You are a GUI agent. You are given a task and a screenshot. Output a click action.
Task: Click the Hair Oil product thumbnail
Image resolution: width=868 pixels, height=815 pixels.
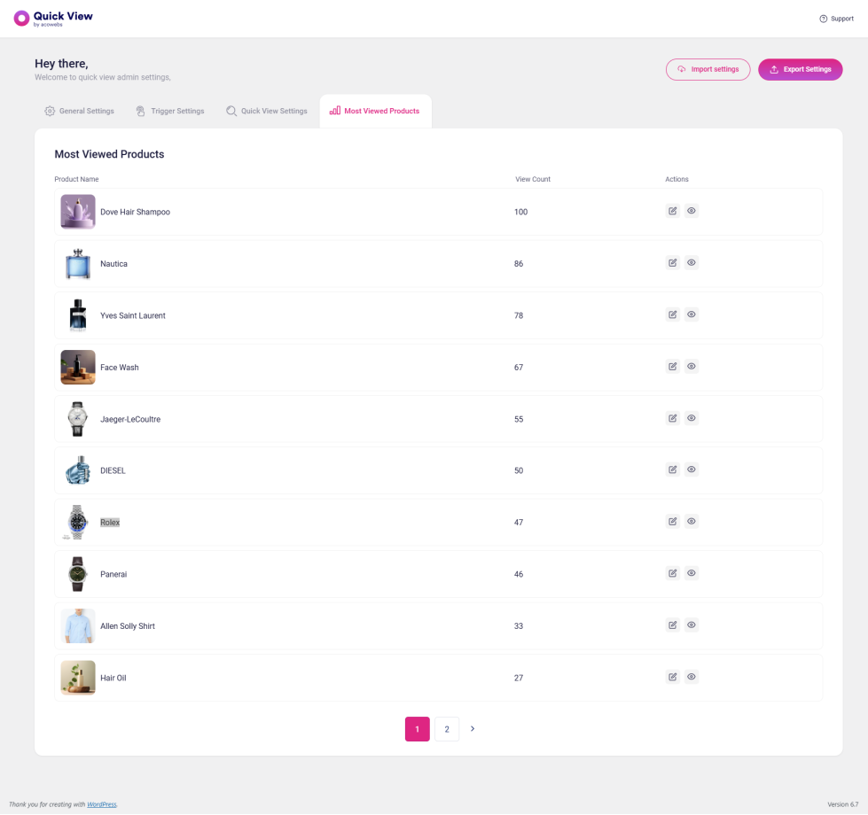(78, 678)
